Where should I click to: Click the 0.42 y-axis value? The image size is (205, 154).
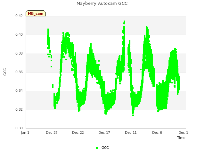pyautogui.click(x=19, y=16)
